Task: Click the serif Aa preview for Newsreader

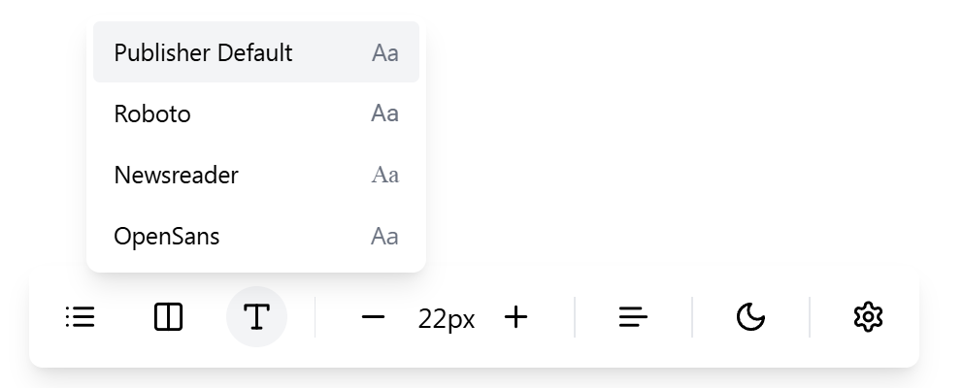Action: coord(384,175)
